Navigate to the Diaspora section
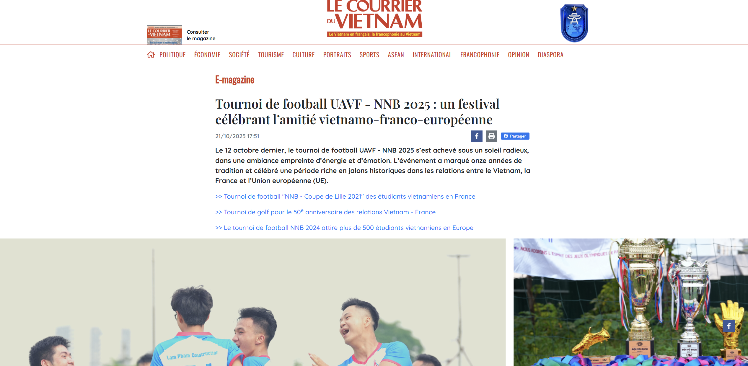Screen dimensions: 748x366 550,55
